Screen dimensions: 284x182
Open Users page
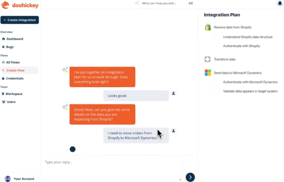pos(19,102)
